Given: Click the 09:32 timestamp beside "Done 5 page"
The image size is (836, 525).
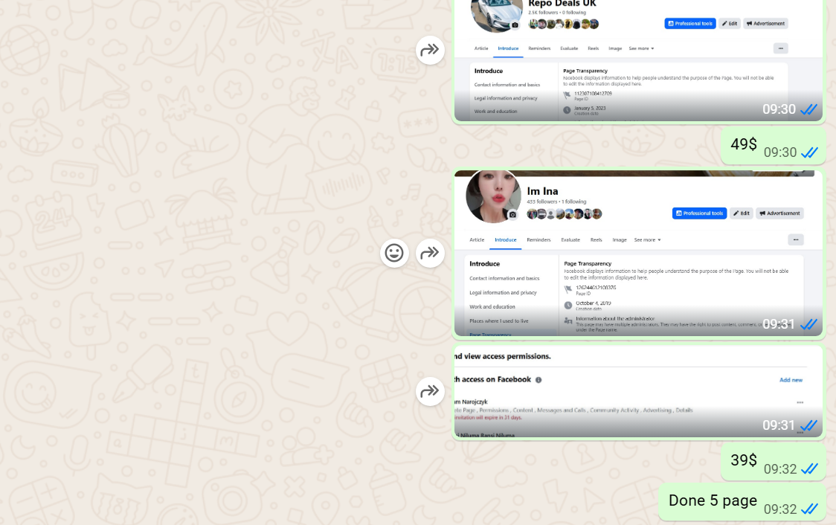Looking at the screenshot, I should coord(780,509).
